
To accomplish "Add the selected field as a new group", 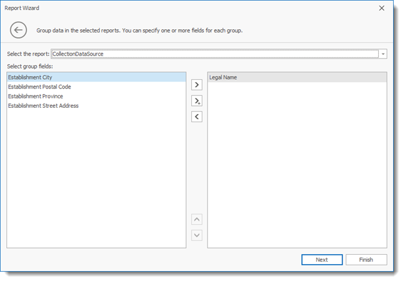I will tap(197, 84).
